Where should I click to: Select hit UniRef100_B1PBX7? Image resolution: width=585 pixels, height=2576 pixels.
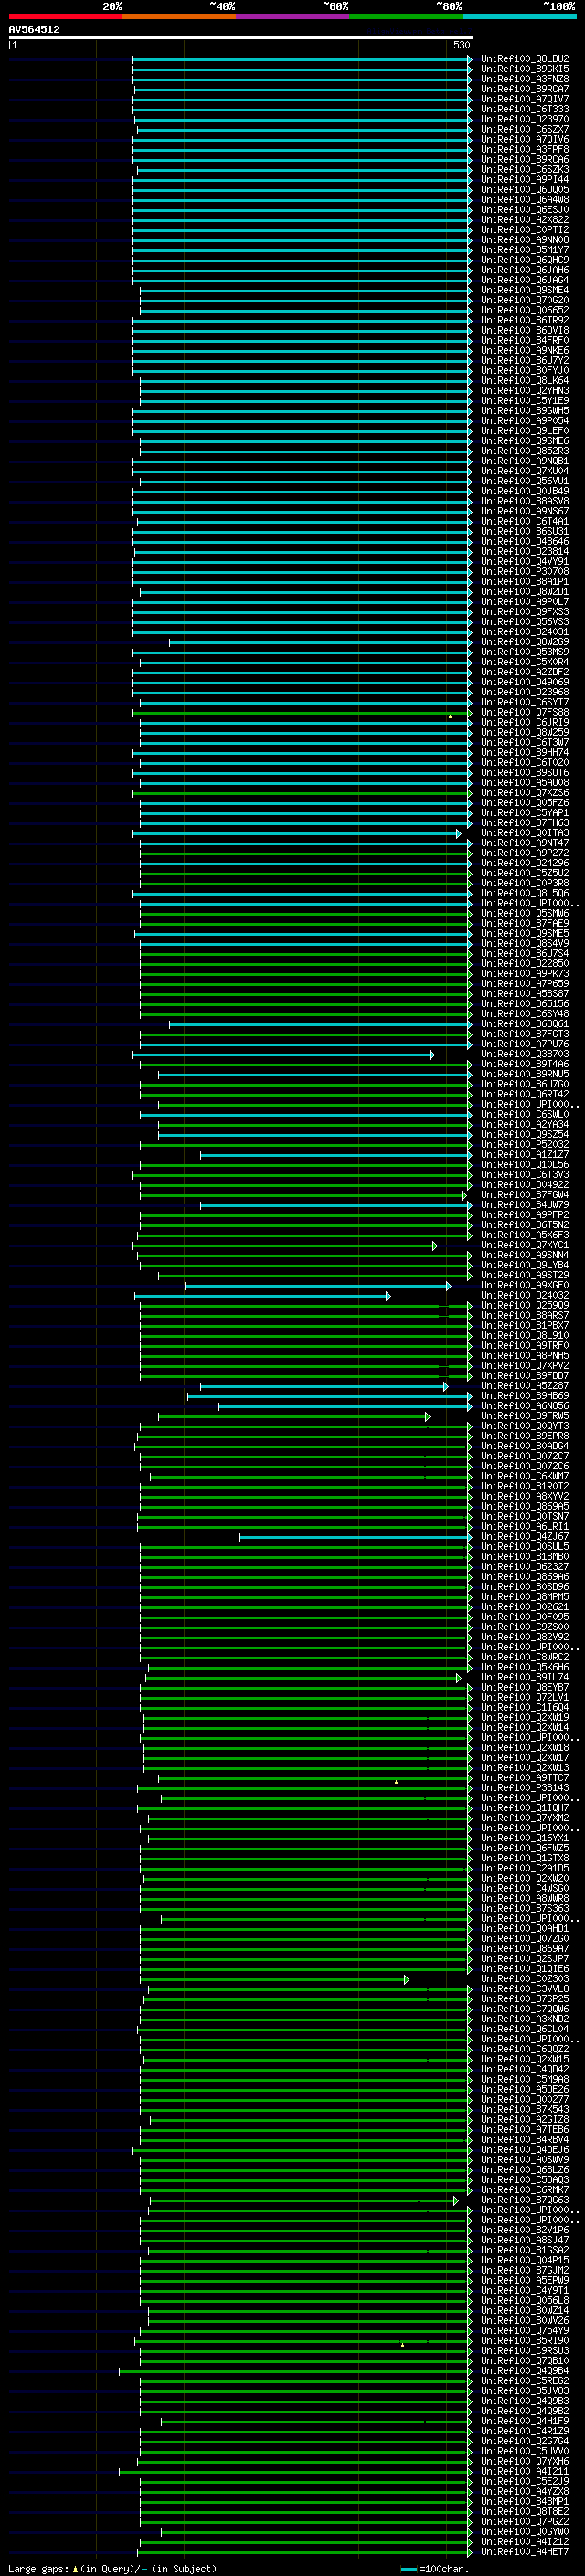tap(525, 1326)
